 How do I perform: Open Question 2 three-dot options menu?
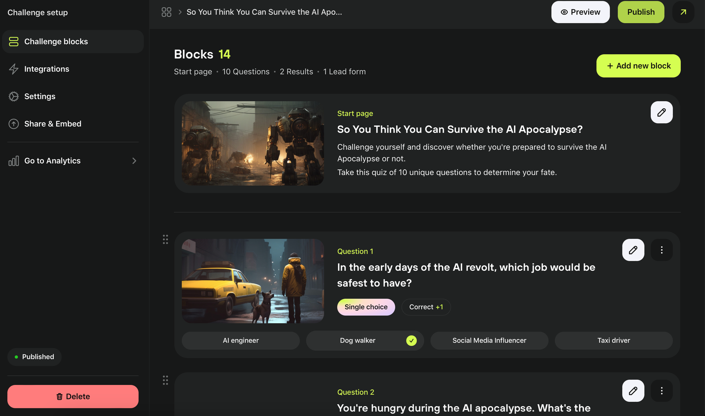point(661,391)
